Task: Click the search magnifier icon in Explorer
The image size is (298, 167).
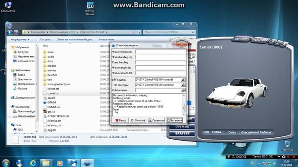Action: coord(193,32)
